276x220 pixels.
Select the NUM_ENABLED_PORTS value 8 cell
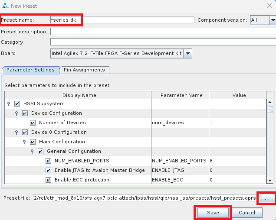pos(238,161)
